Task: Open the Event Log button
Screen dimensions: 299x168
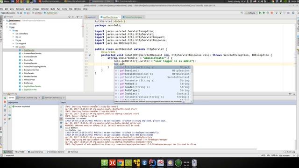Action: tap(289, 152)
